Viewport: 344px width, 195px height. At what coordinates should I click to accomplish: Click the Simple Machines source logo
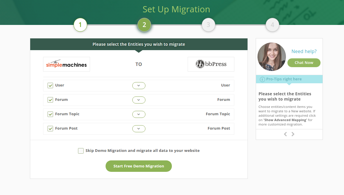click(x=67, y=64)
